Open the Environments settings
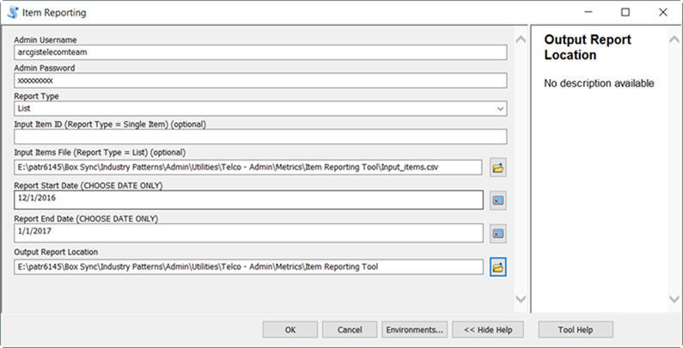This screenshot has height=348, width=683. click(415, 330)
